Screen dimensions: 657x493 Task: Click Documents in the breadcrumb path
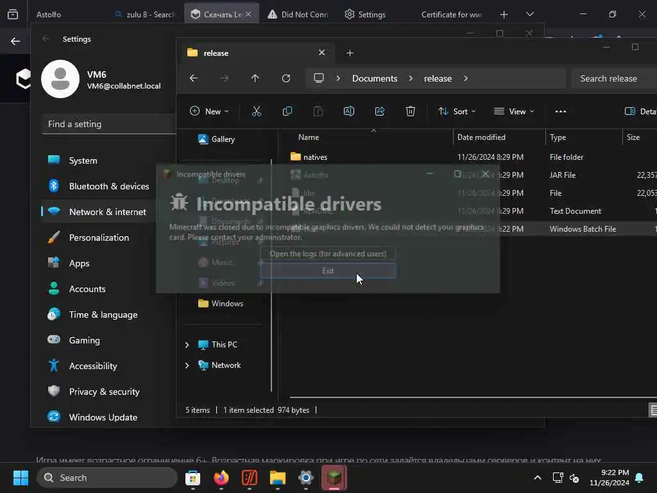click(375, 78)
